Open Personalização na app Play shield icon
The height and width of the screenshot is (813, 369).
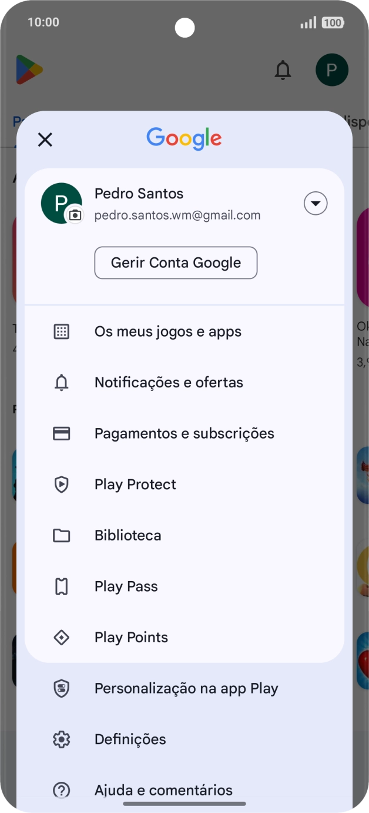point(62,688)
